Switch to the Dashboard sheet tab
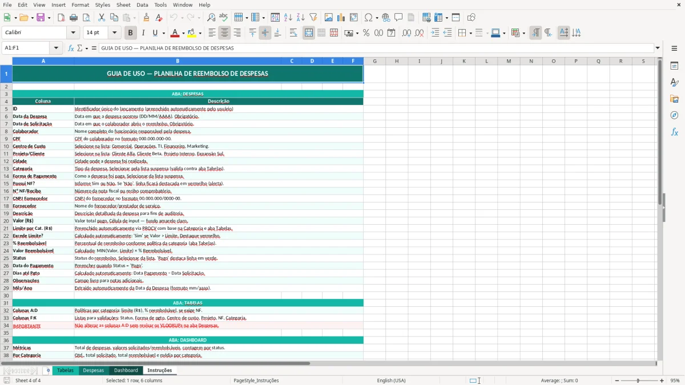The image size is (685, 385). click(126, 370)
